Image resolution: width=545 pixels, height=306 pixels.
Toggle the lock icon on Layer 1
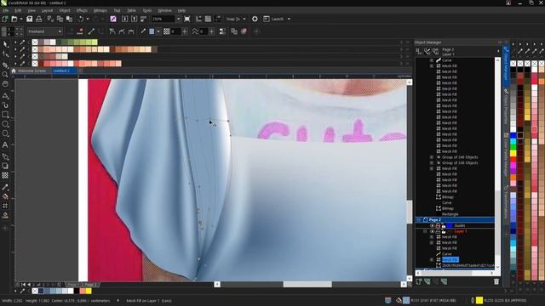click(444, 231)
